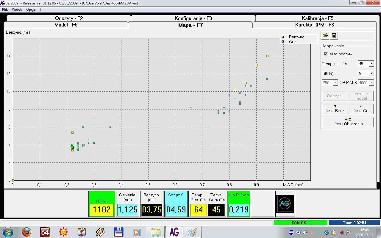
Task: Click the green current-position marker on map
Action: [72, 147]
